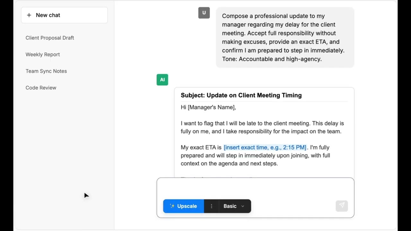
Task: Click the user's prompt message bubble
Action: (285, 38)
